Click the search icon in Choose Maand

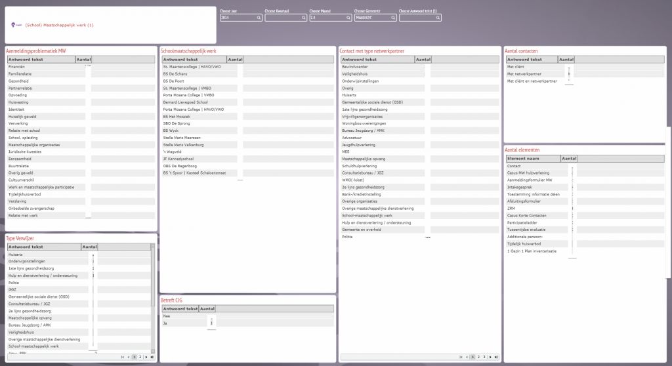tap(348, 18)
